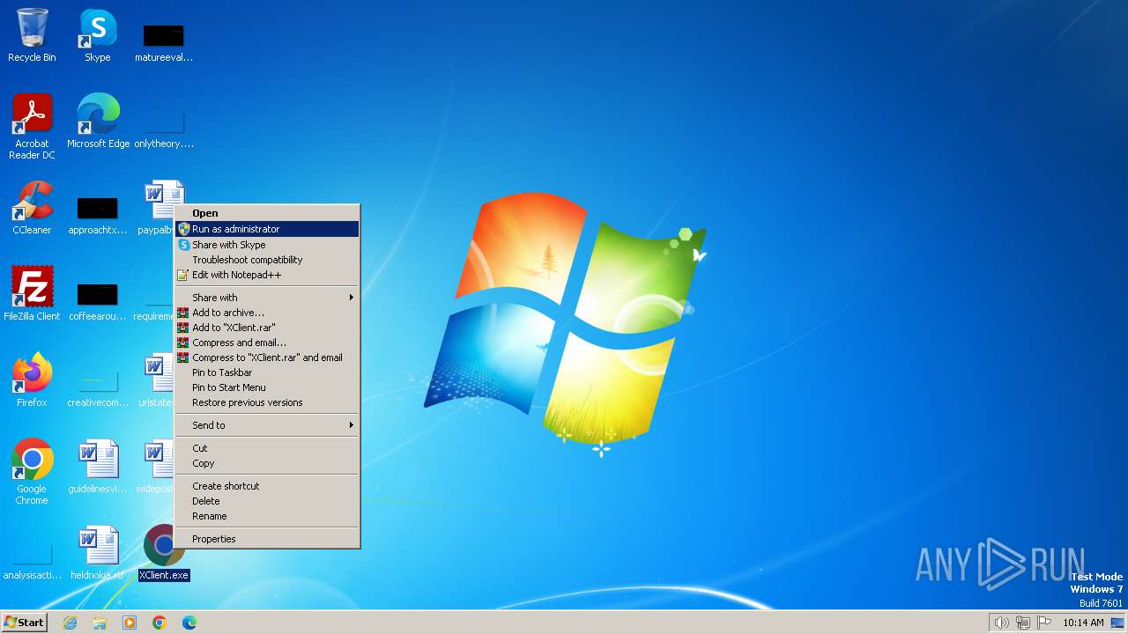Viewport: 1128px width, 634px height.
Task: Select the approachtx desktop file
Action: [98, 215]
